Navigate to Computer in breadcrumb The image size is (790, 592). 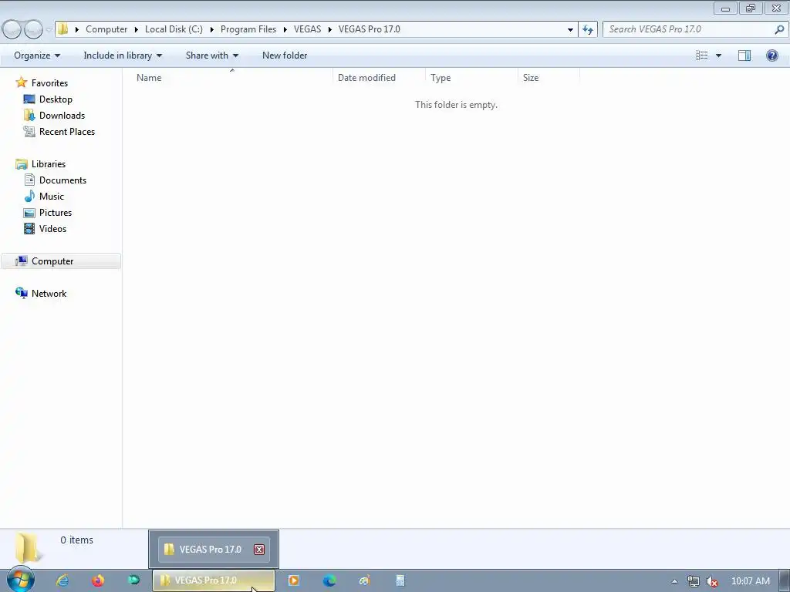click(x=106, y=29)
